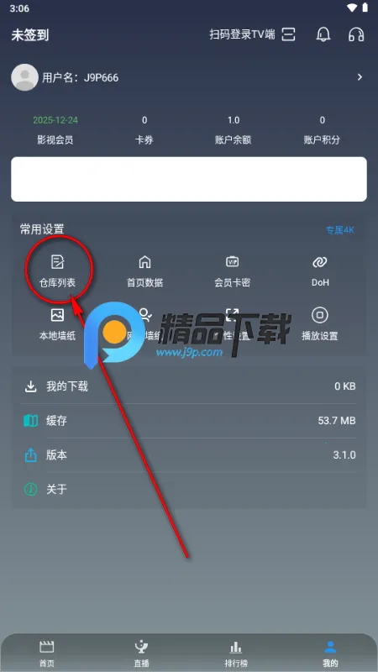Open 会员卡密 VIP card icon
The width and height of the screenshot is (378, 672).
click(x=233, y=261)
